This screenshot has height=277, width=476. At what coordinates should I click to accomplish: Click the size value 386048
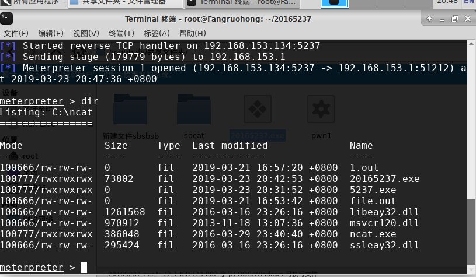click(121, 234)
